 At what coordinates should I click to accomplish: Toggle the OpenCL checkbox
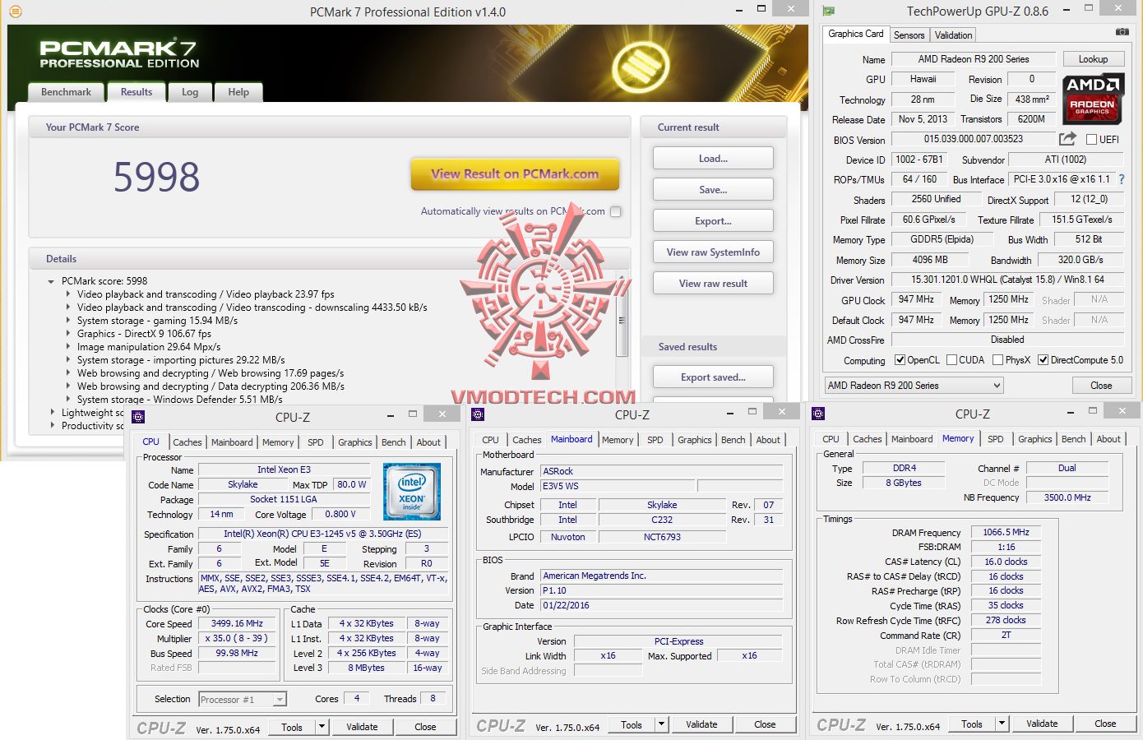[900, 360]
